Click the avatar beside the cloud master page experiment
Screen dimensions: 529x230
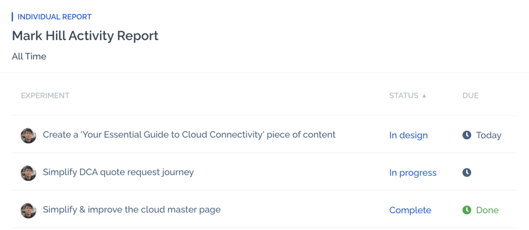pyautogui.click(x=28, y=210)
